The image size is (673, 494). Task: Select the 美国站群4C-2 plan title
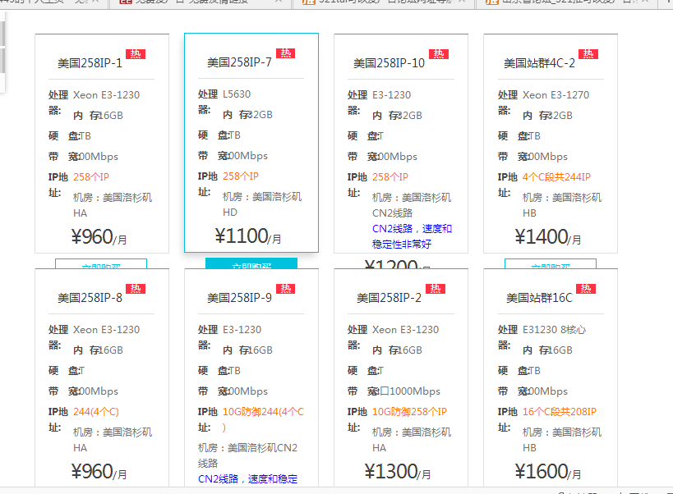point(539,63)
